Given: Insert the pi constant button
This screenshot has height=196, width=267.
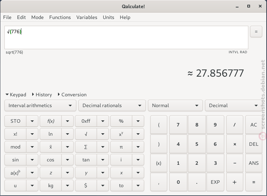Looking at the screenshot, I should (121, 147).
